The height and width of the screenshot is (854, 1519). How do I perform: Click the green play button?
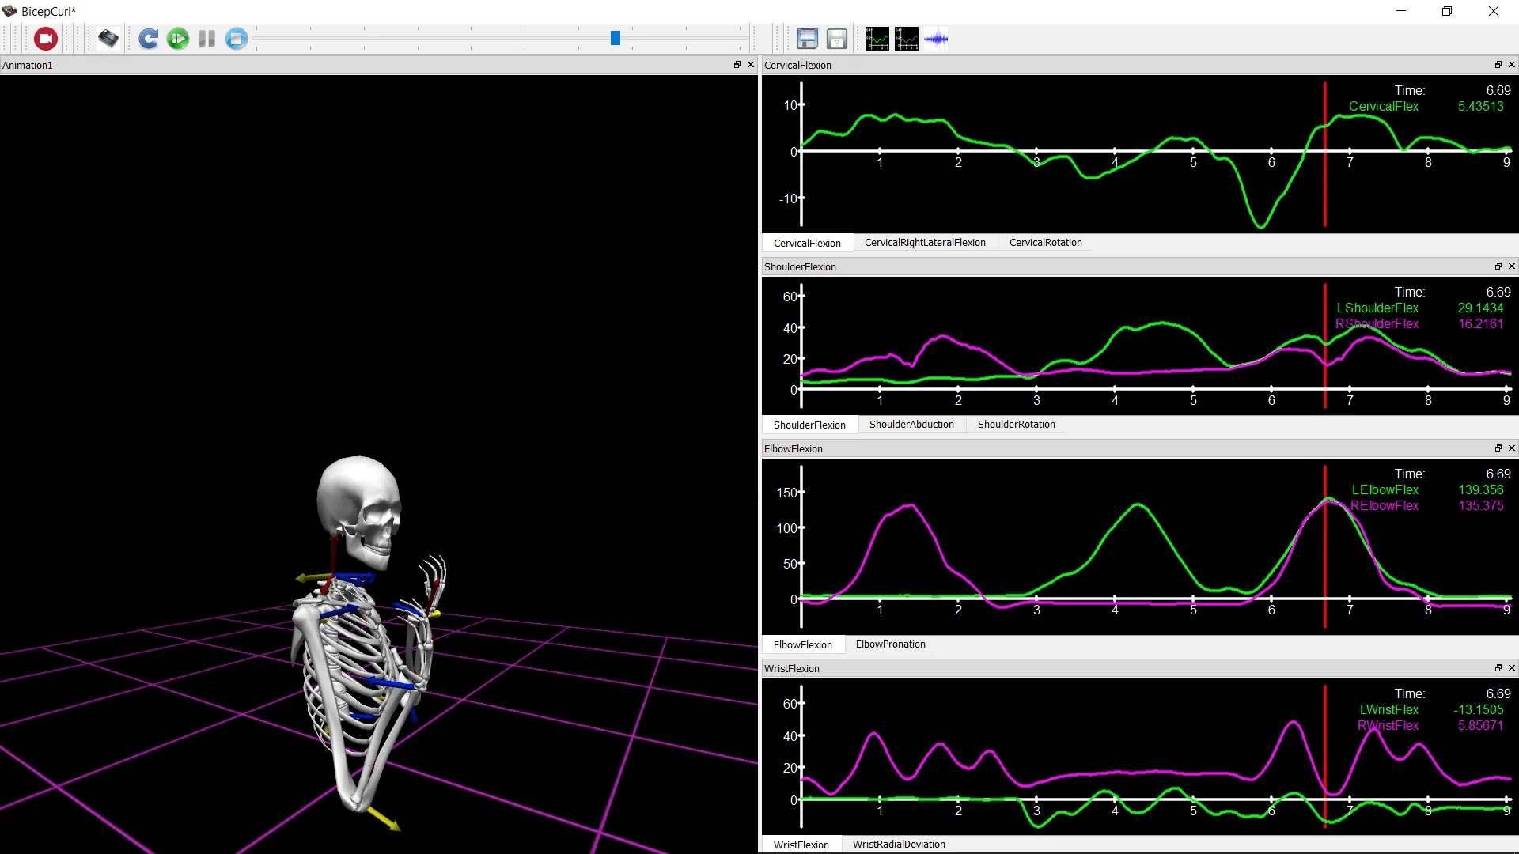click(x=178, y=39)
